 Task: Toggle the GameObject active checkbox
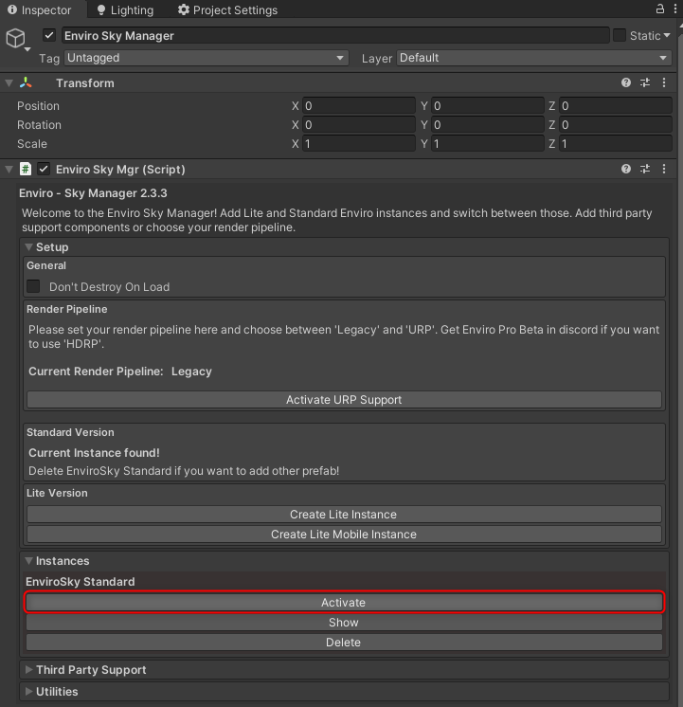50,36
